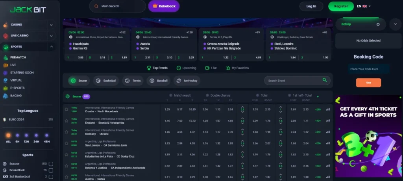Open statistics icon for Germany - Ukraine
403x181 pixels.
[x=328, y=132]
